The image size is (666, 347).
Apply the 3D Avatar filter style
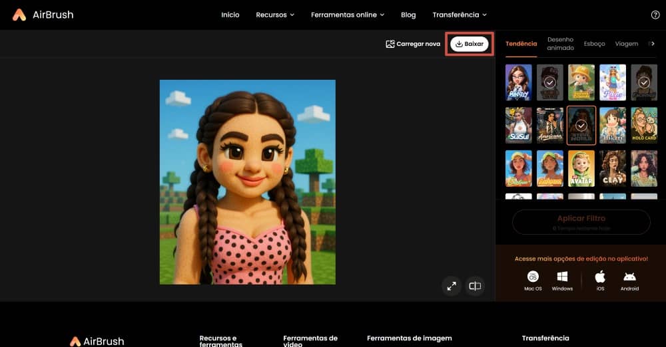point(581,168)
